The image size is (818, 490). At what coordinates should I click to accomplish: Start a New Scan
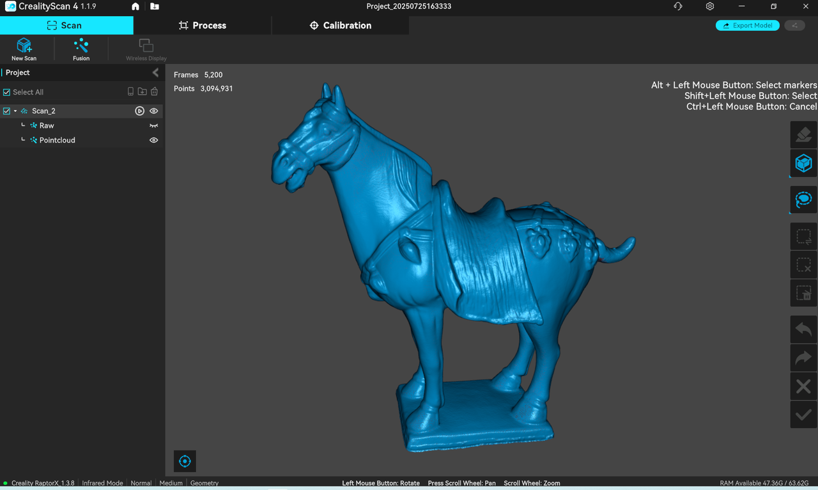point(24,49)
